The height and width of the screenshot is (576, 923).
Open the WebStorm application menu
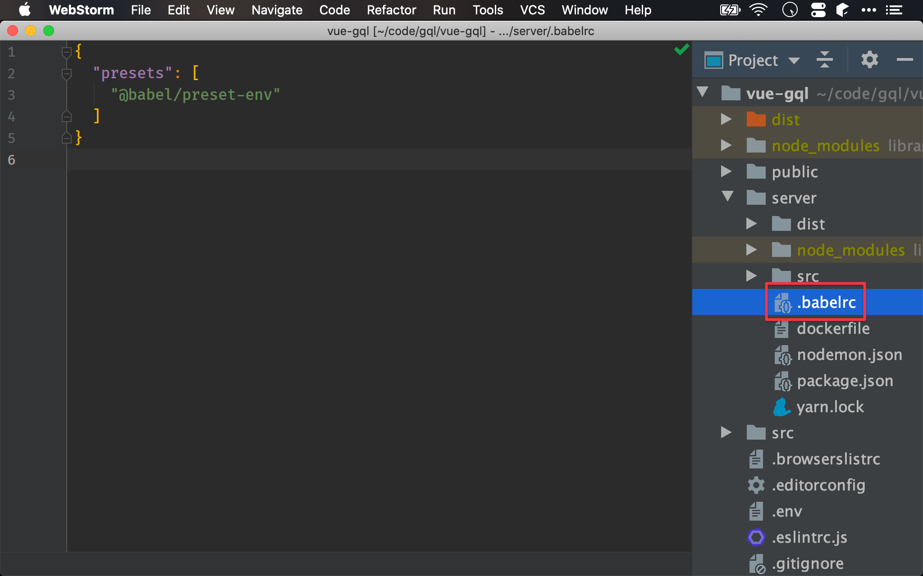[x=81, y=10]
